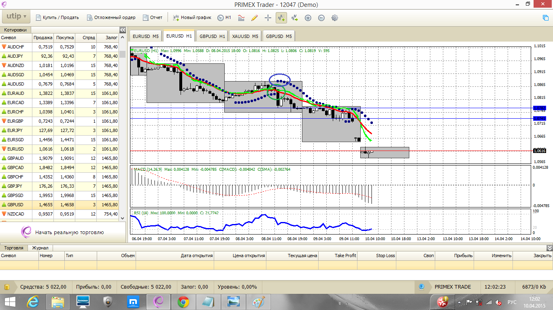The width and height of the screenshot is (553, 310).
Task: Toggle the chart auto-scroll icon
Action: (281, 18)
